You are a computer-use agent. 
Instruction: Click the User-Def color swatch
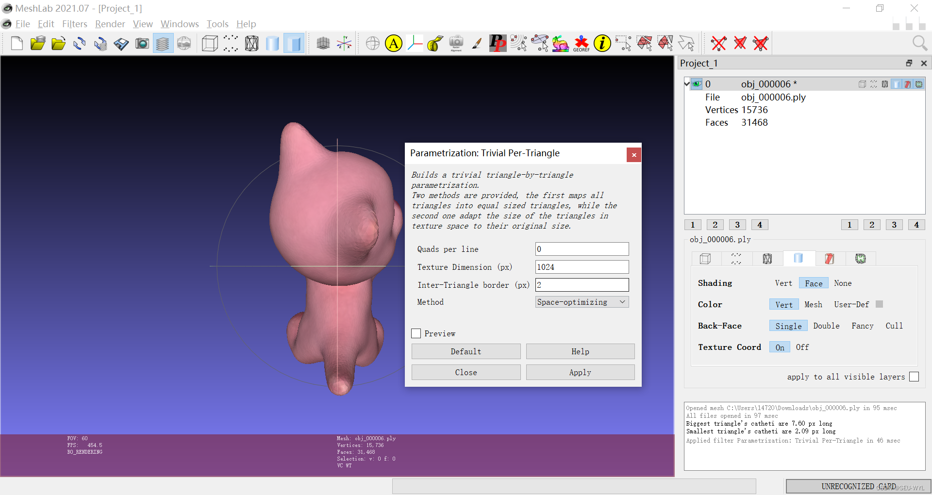pyautogui.click(x=879, y=304)
